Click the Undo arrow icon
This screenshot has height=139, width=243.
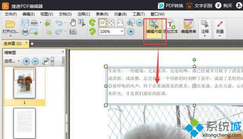tap(59, 23)
